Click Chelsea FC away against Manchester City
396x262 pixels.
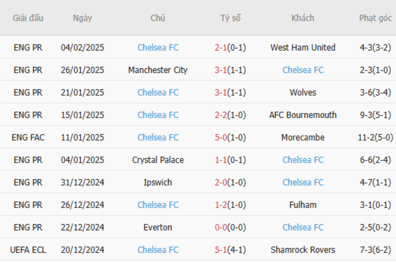click(x=303, y=70)
